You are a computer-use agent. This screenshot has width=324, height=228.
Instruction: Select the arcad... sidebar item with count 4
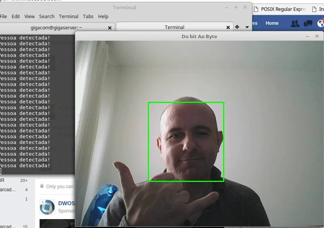[x=14, y=190]
